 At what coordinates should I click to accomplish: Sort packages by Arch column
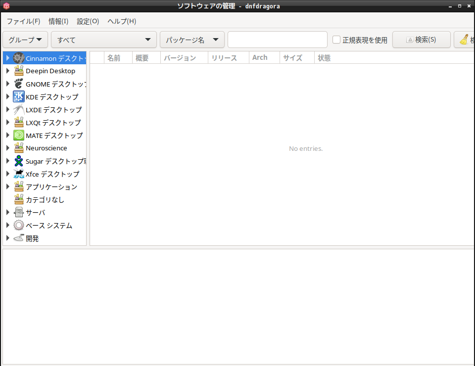coord(264,57)
